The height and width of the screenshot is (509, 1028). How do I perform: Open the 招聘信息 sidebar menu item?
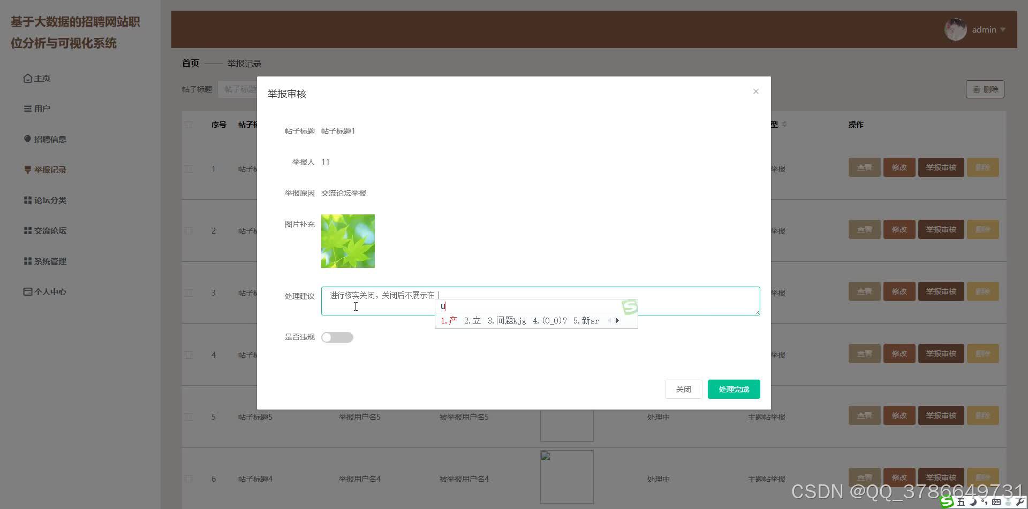pyautogui.click(x=45, y=140)
